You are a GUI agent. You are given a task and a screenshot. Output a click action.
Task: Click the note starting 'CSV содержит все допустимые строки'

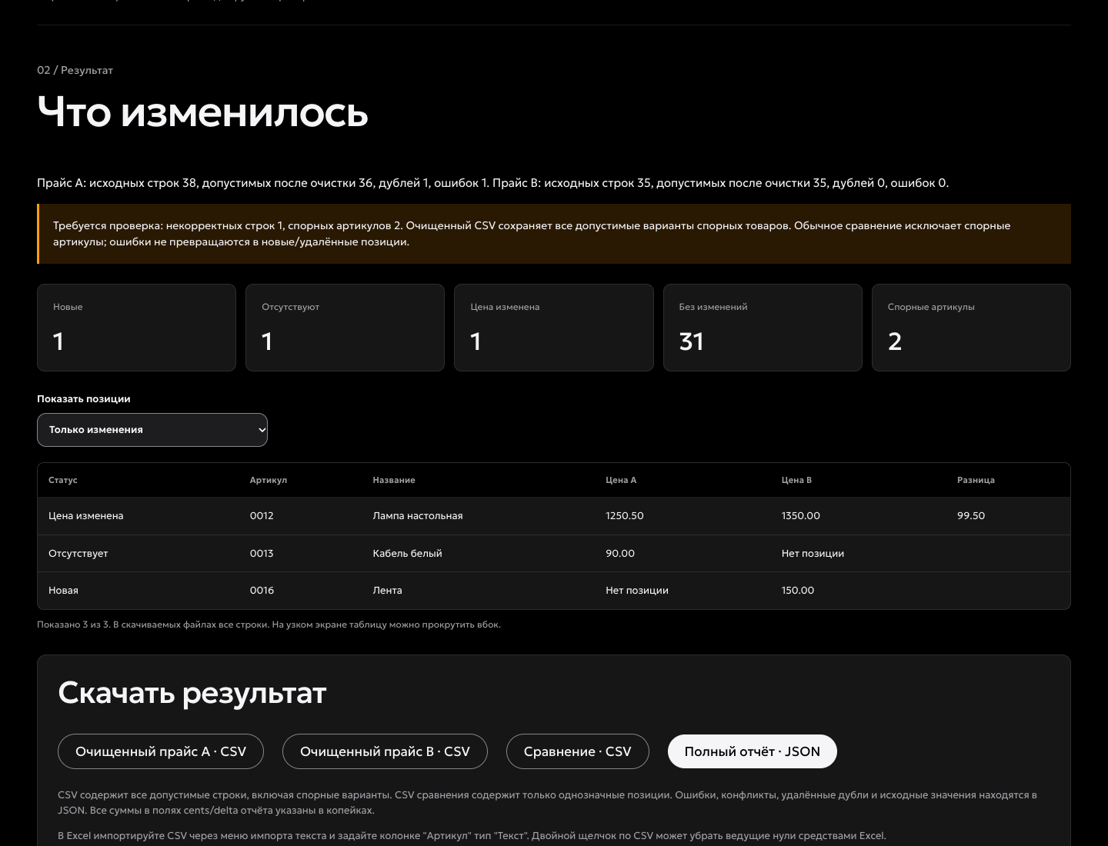547,803
